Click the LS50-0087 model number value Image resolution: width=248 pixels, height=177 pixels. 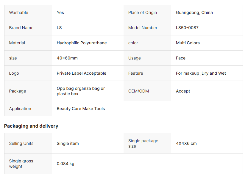click(187, 28)
